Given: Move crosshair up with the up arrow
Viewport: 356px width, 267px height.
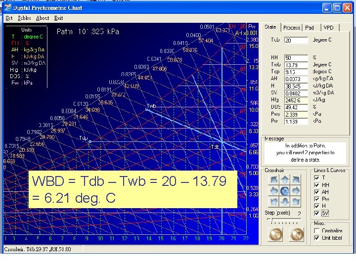Looking at the screenshot, I should pyautogui.click(x=284, y=179).
